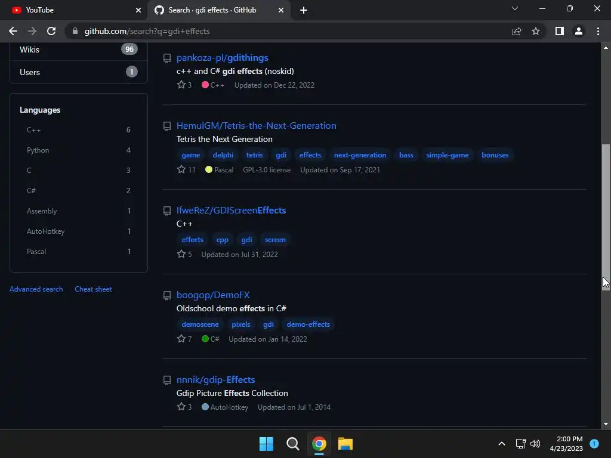Viewport: 611px width, 458px height.
Task: Star icon for Tetris-the-Next-Generation
Action: tap(181, 169)
